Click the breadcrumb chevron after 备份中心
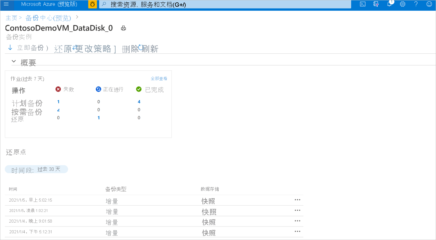Screen dimensions: 436x240 (x=77, y=17)
